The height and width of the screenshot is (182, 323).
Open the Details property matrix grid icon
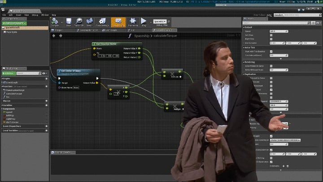coord(313,23)
